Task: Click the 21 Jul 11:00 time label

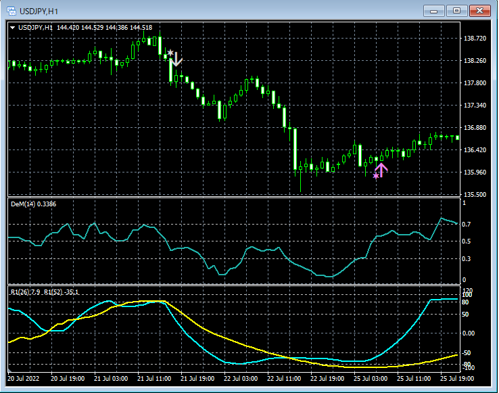Action: 154,379
